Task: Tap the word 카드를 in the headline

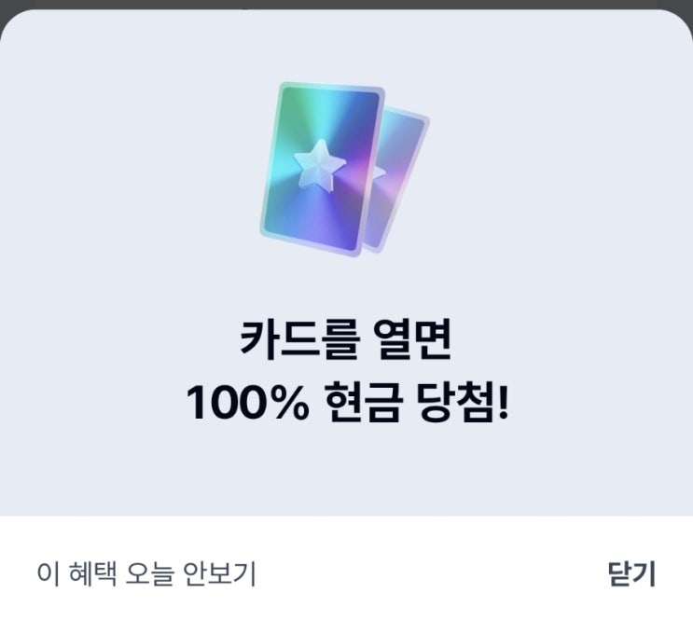Action: (299, 339)
